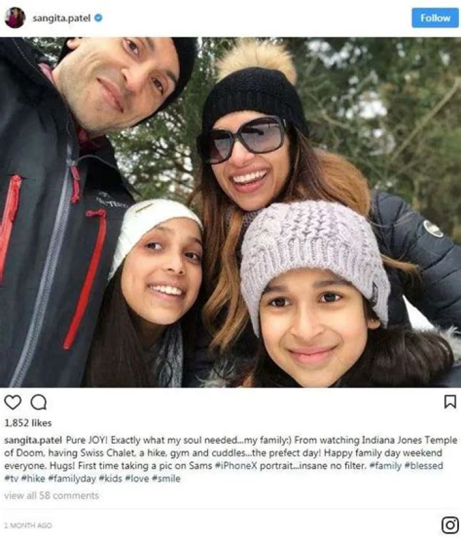Viewport: 461px width, 538px height.
Task: Open the #hike hashtag
Action: 33,478
